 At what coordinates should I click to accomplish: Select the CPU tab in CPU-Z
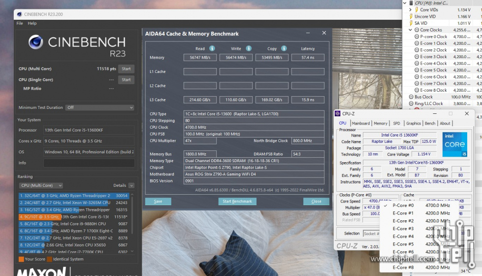click(x=343, y=123)
